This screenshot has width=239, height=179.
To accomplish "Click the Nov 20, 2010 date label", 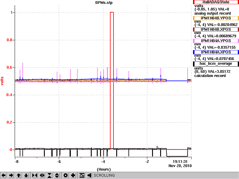I will tap(180, 166).
